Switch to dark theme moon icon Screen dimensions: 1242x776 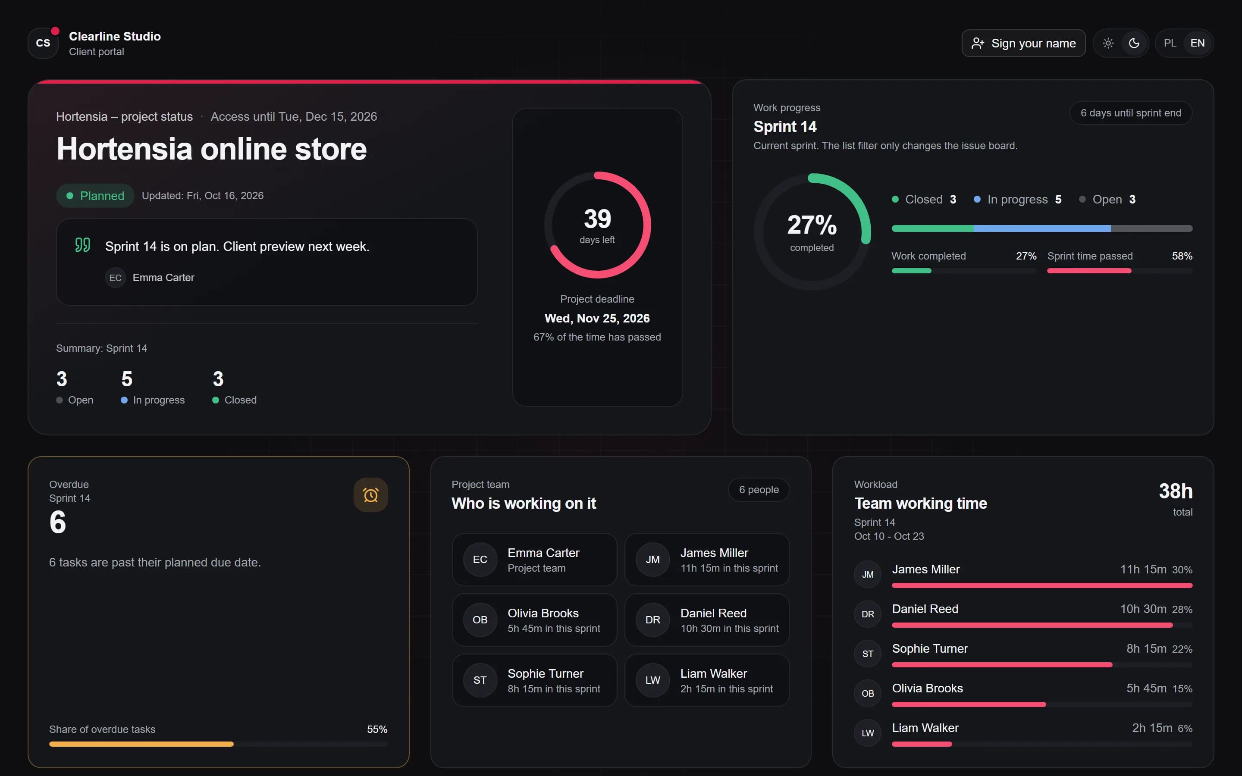point(1134,43)
